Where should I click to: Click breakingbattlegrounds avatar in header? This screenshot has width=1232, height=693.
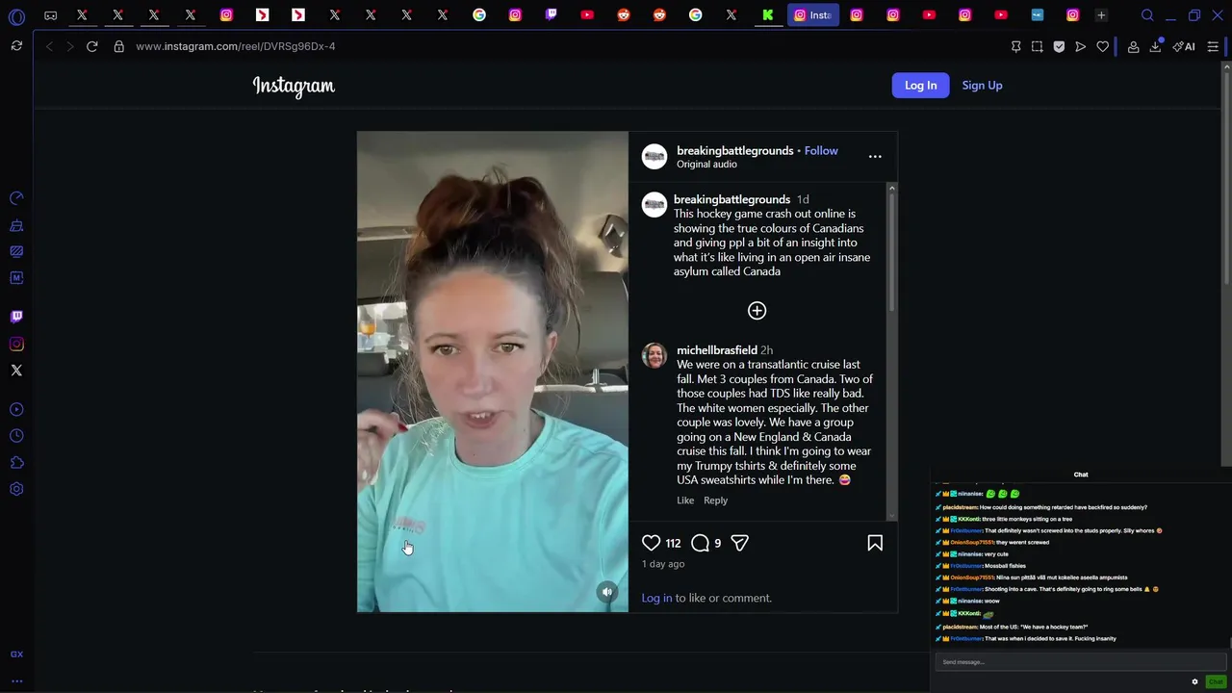tap(654, 156)
